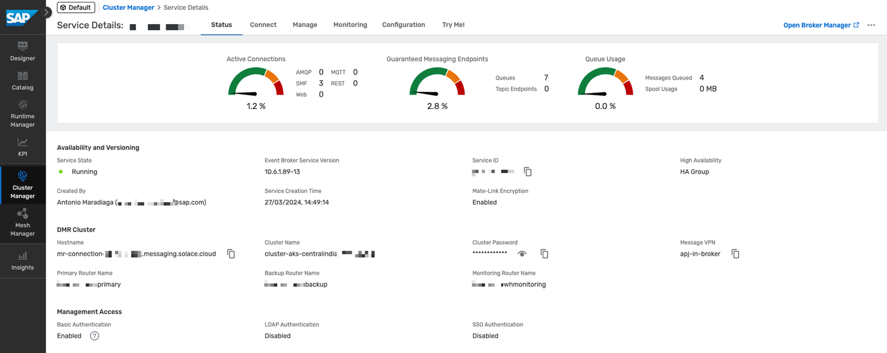Screen dimensions: 887x353
Task: Switch to the Connect tab
Action: [263, 25]
